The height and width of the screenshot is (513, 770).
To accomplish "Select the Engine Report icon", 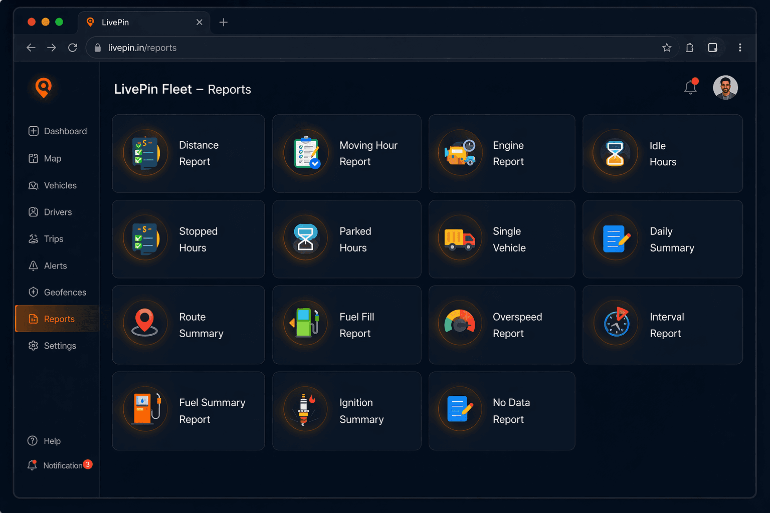I will point(460,153).
